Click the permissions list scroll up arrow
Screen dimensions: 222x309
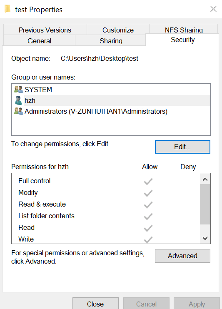tap(205, 179)
